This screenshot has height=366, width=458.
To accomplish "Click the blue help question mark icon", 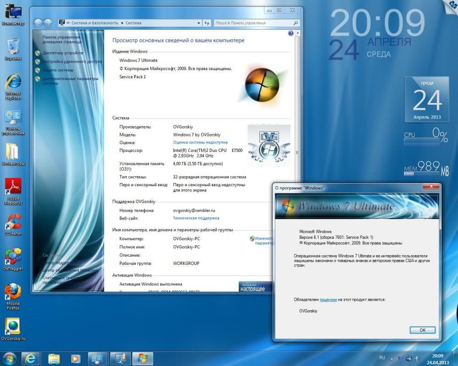I will [x=291, y=33].
